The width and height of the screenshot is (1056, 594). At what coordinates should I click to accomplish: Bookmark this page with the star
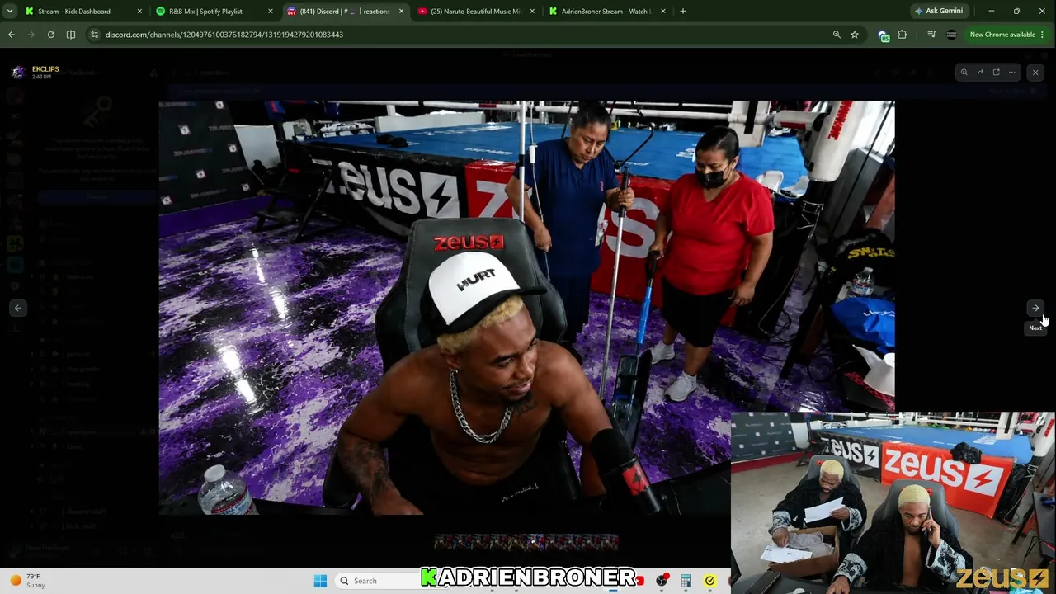click(x=855, y=35)
